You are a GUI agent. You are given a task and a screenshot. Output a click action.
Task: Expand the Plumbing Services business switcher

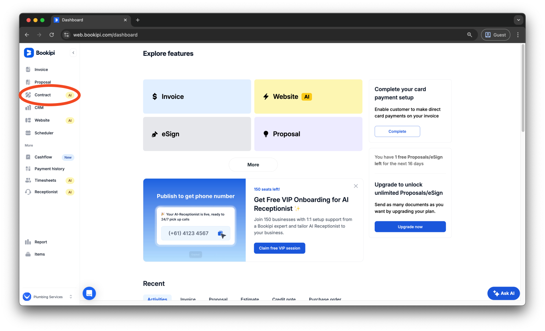[71, 297]
